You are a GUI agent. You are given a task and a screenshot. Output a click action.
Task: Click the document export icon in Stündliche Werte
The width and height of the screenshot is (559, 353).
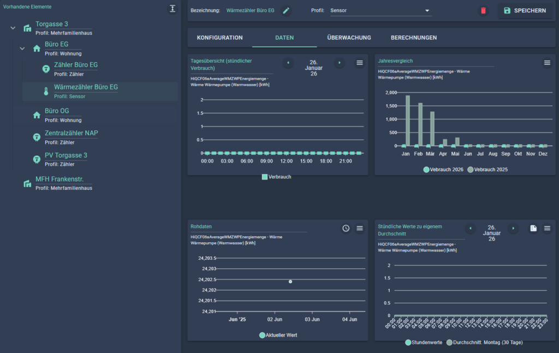click(x=533, y=228)
